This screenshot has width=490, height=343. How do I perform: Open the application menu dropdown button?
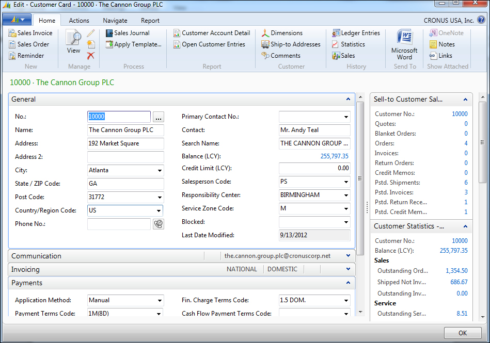tap(17, 20)
